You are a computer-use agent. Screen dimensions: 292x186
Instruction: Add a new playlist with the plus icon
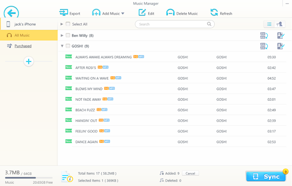[29, 62]
